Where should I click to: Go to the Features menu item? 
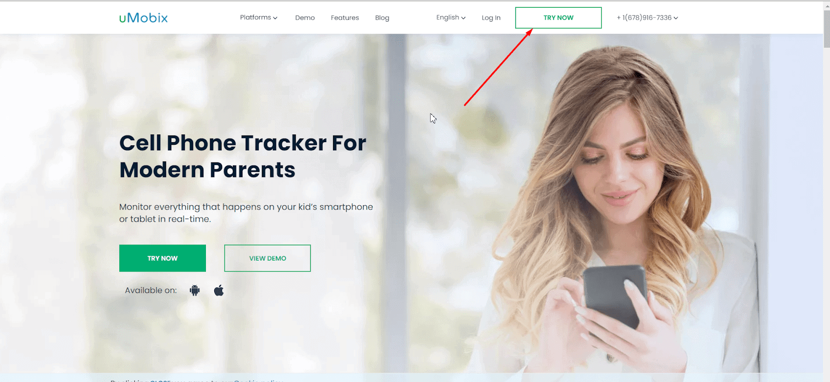345,18
